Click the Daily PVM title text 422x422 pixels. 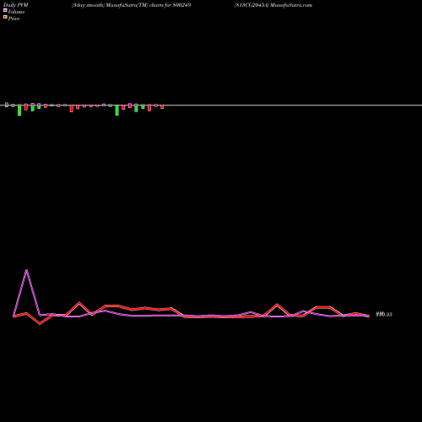[16, 5]
